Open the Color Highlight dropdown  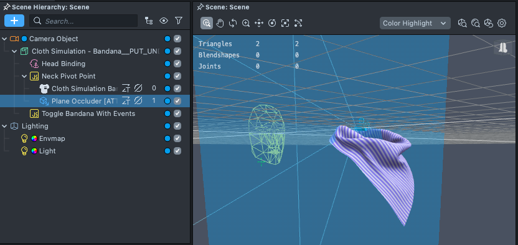[x=415, y=23]
